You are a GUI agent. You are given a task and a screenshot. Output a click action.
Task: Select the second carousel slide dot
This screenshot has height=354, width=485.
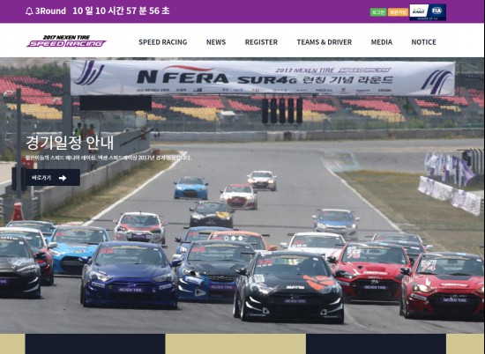(233, 238)
